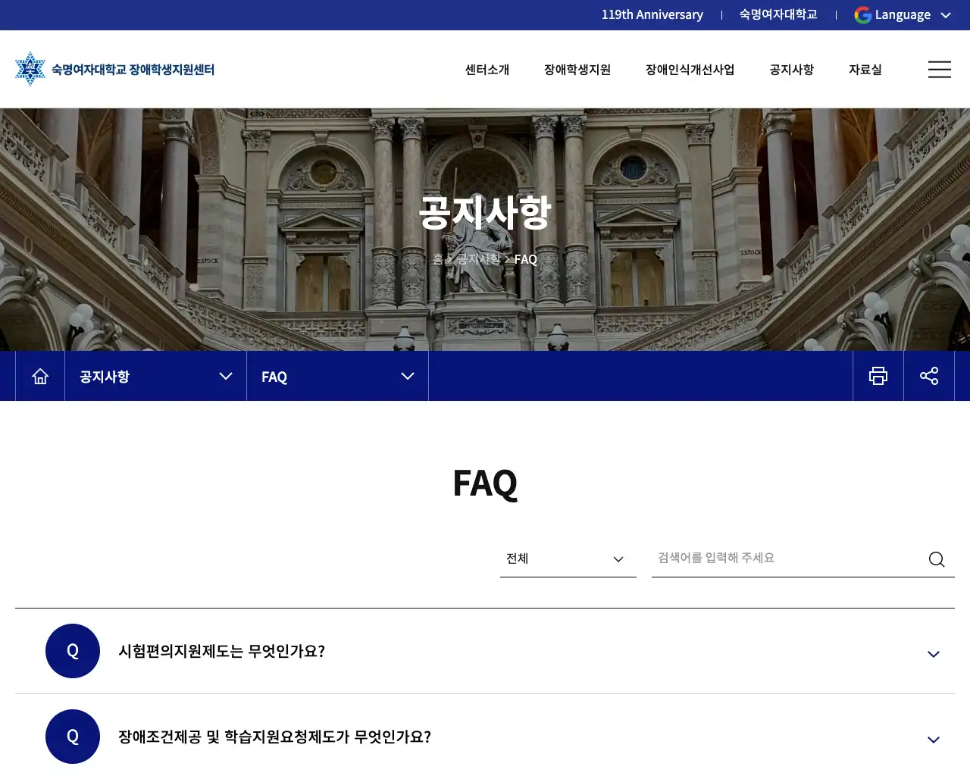Click the Sookmyung university logo
The height and width of the screenshot is (776, 970).
30,69
